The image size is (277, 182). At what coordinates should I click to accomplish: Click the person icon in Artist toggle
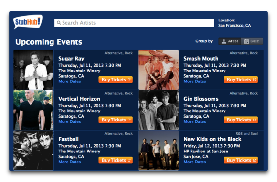pos(224,41)
